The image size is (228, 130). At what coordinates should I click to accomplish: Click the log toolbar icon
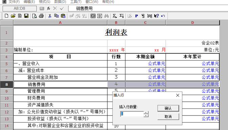pyautogui.click(x=150, y=16)
